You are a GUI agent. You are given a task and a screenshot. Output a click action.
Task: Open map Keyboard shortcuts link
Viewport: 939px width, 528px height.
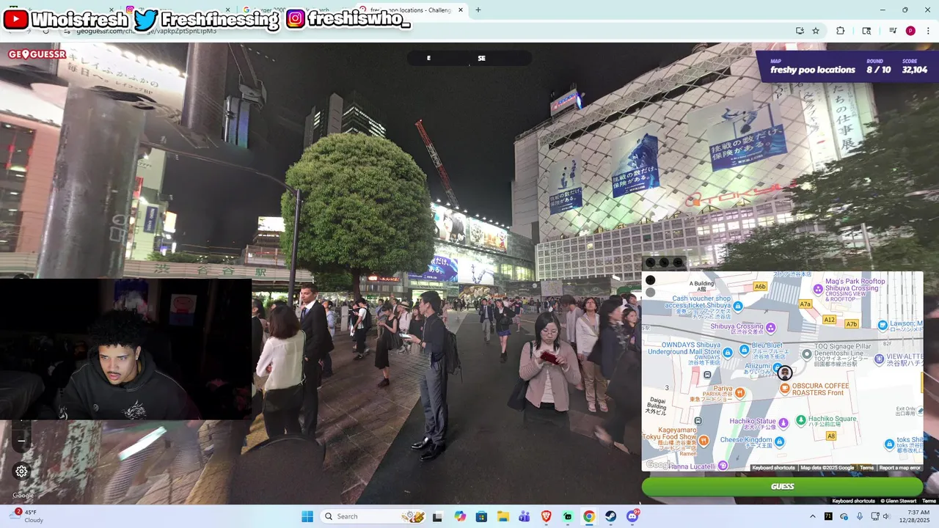pyautogui.click(x=773, y=468)
